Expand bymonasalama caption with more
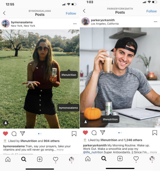This screenshot has height=171, width=160. click(x=60, y=150)
